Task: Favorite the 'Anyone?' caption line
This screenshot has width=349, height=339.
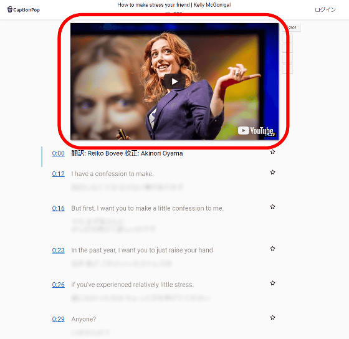Action: 273,318
